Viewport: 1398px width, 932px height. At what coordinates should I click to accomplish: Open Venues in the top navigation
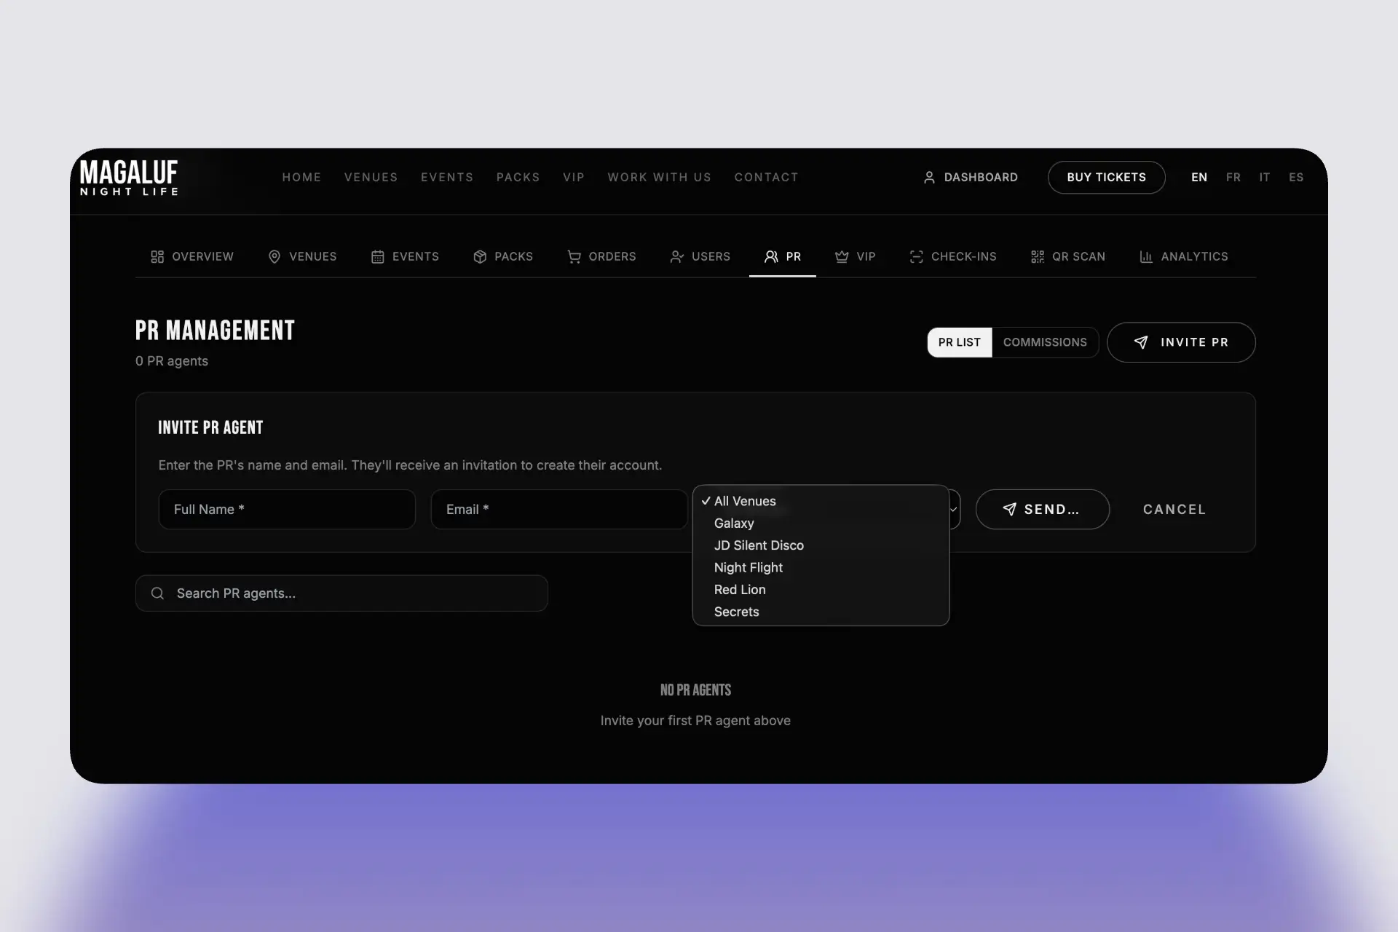[x=371, y=178]
